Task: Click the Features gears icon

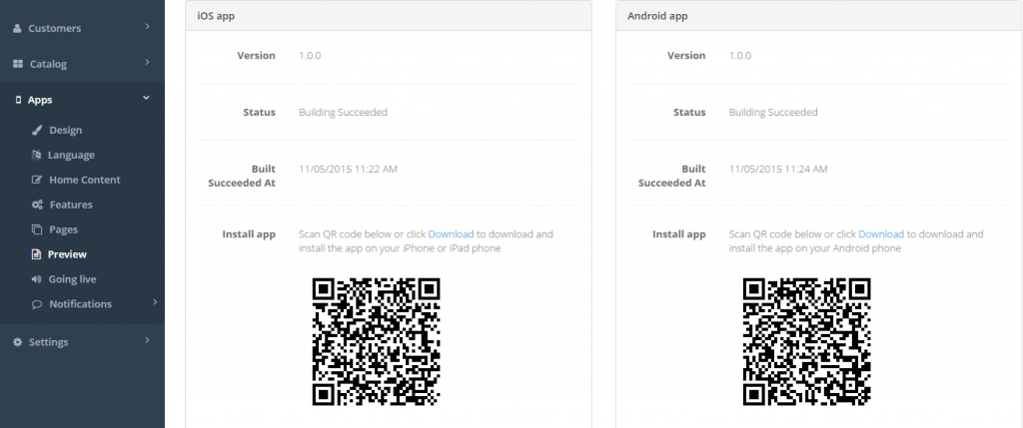Action: pos(37,205)
